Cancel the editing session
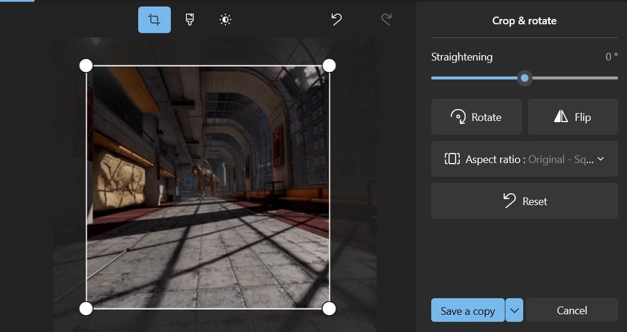The image size is (627, 332). point(572,311)
